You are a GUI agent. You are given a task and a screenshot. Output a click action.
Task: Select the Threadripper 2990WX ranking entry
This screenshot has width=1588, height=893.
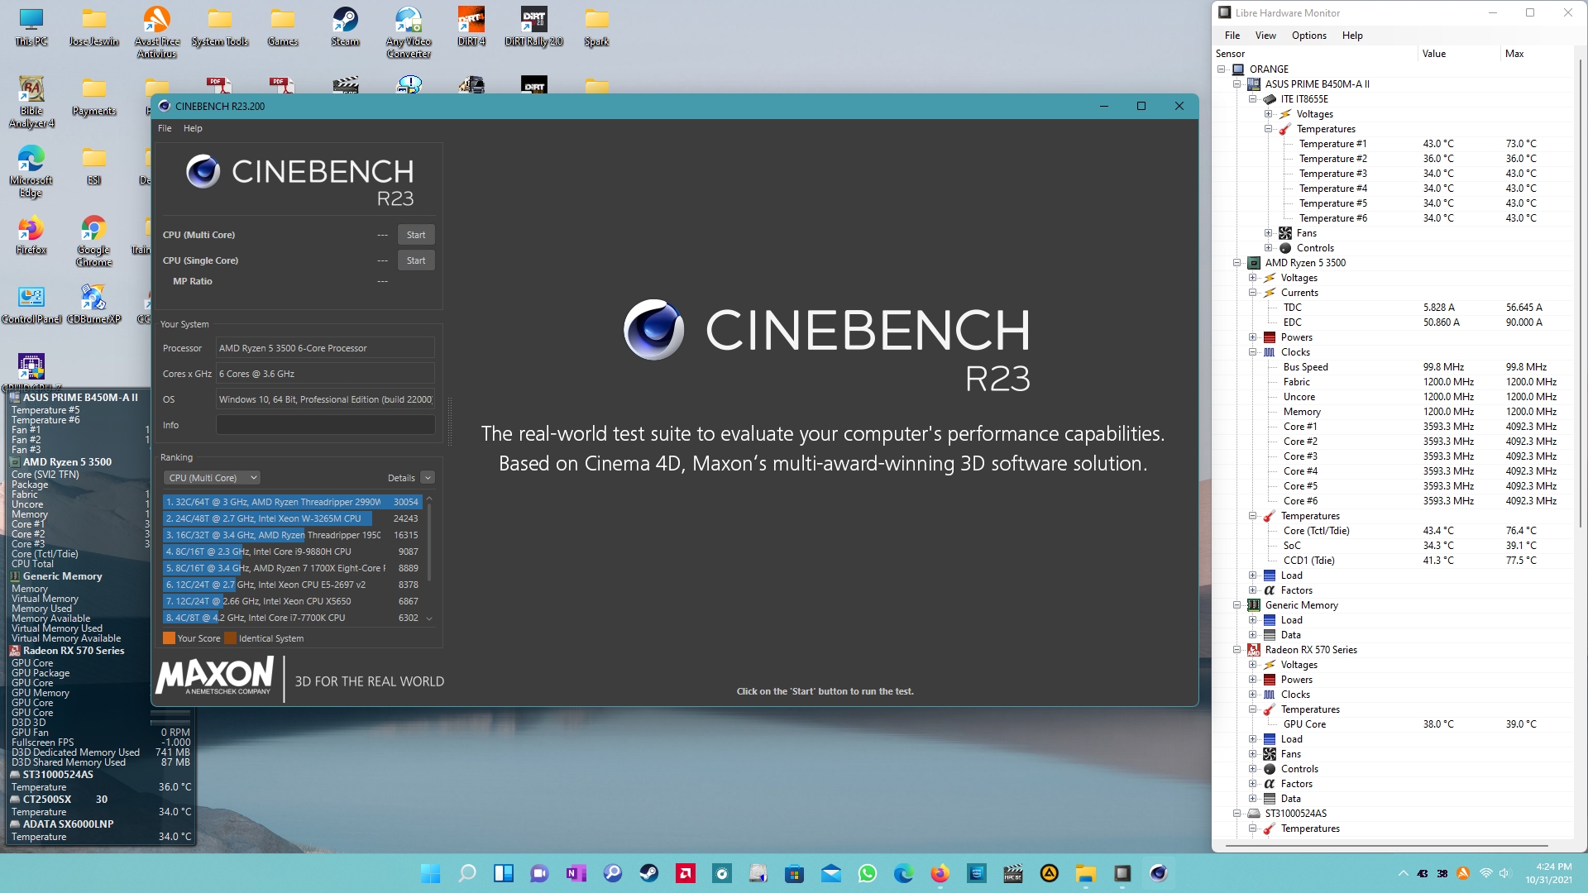(x=293, y=502)
